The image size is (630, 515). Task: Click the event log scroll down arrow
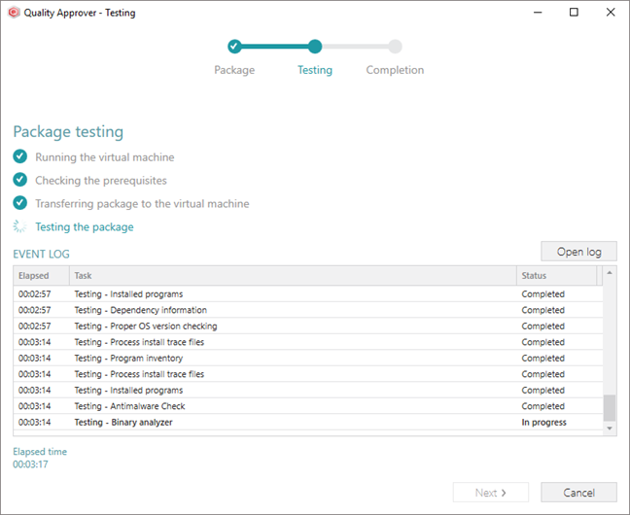(x=610, y=429)
